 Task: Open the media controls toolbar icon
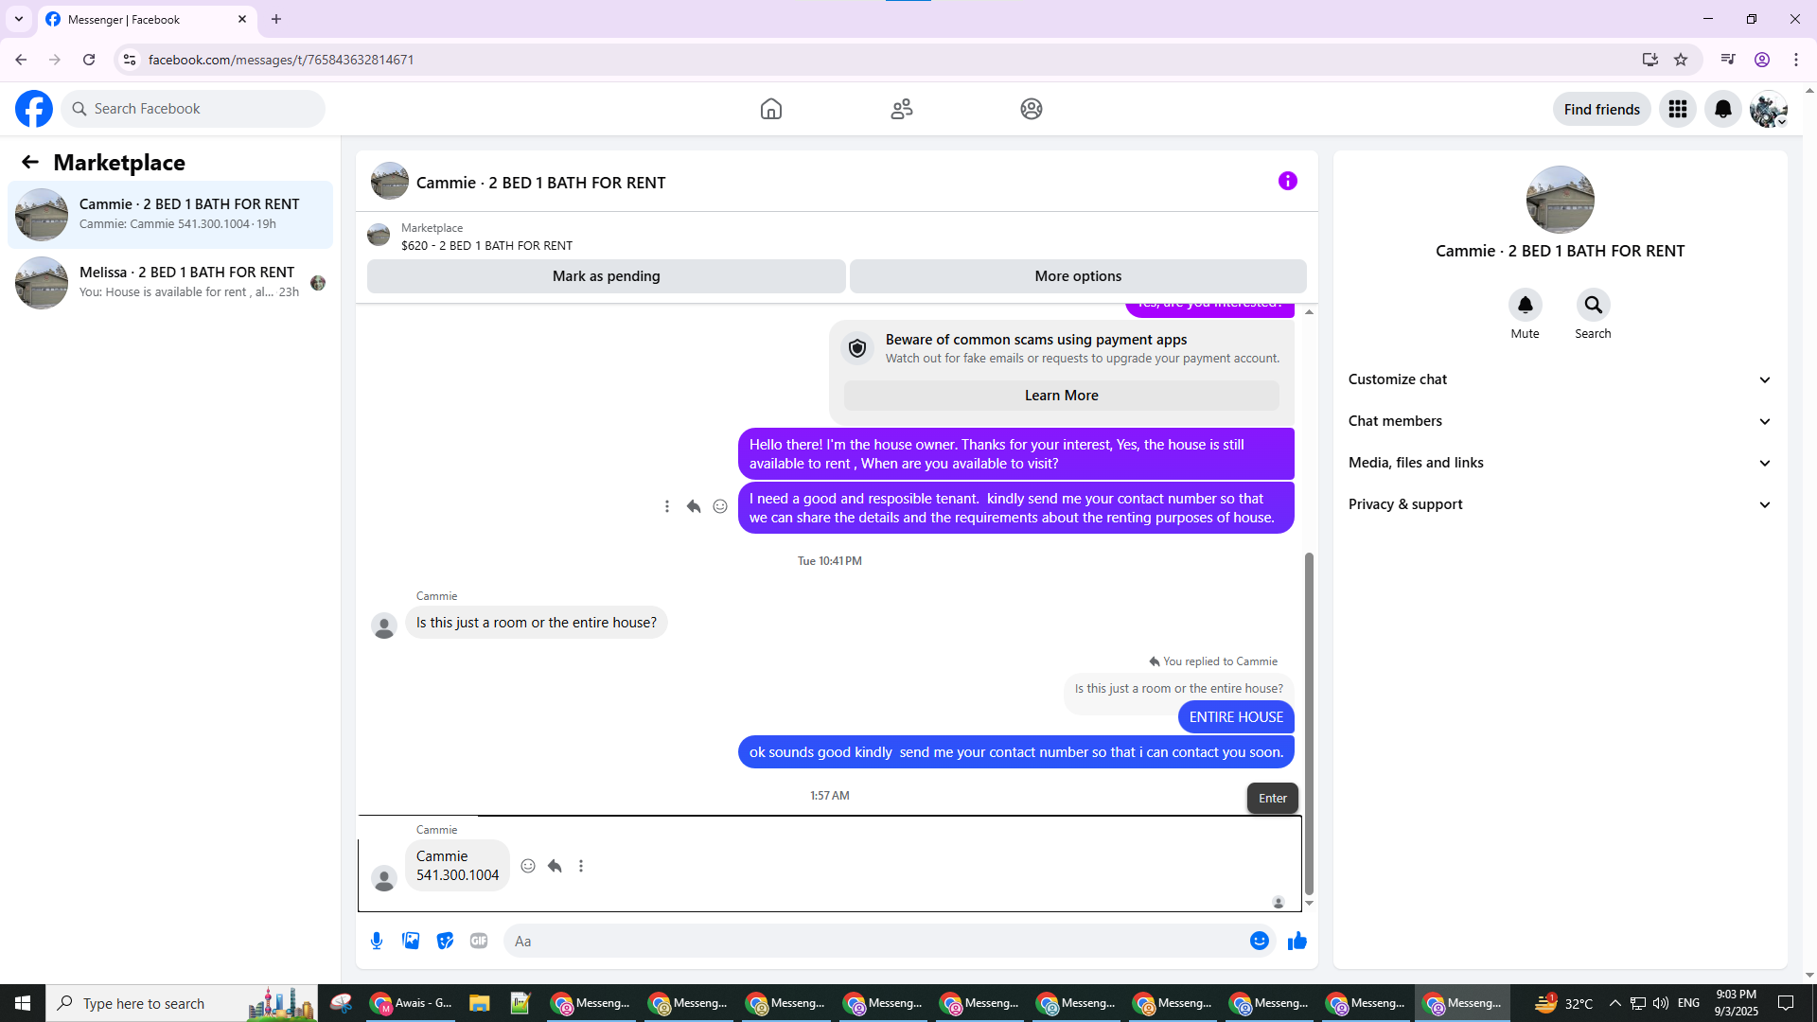click(x=1728, y=60)
